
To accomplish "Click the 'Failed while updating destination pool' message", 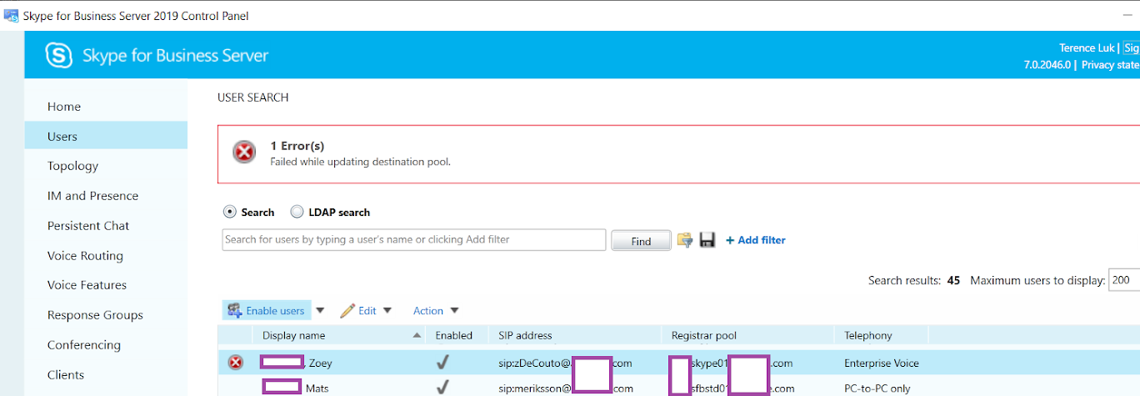I will pyautogui.click(x=360, y=162).
